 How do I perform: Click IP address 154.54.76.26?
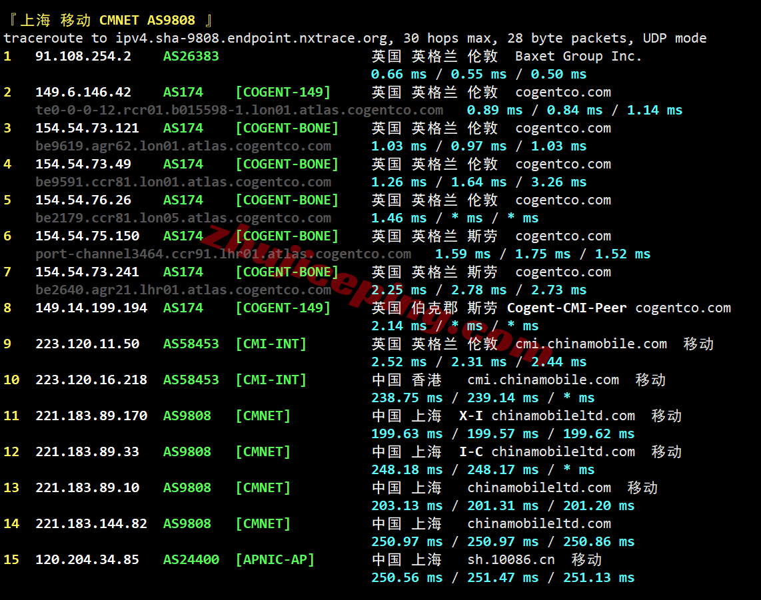click(x=83, y=200)
